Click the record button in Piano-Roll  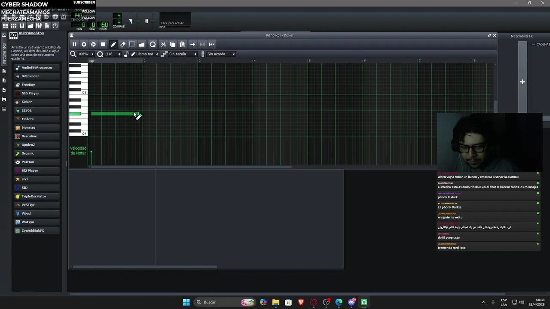click(84, 44)
